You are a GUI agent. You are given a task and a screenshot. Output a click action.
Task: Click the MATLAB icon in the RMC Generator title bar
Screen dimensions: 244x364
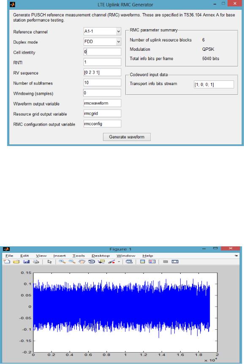point(12,4)
